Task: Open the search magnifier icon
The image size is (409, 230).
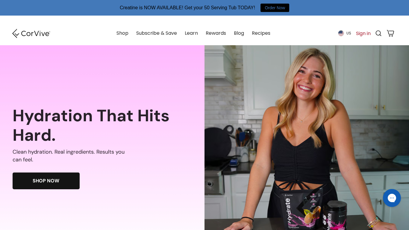Action: click(x=378, y=33)
